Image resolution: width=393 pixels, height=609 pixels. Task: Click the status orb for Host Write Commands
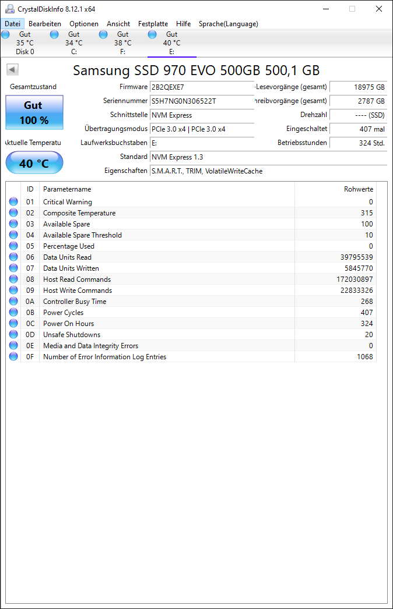click(13, 290)
